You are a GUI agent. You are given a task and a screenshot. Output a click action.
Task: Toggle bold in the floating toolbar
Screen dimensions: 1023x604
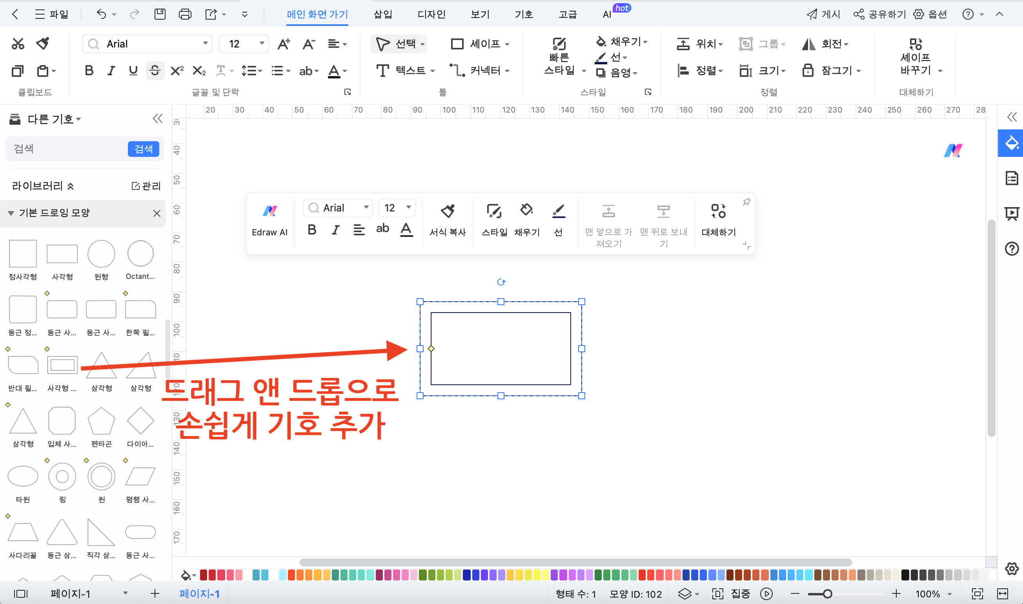[x=312, y=230]
